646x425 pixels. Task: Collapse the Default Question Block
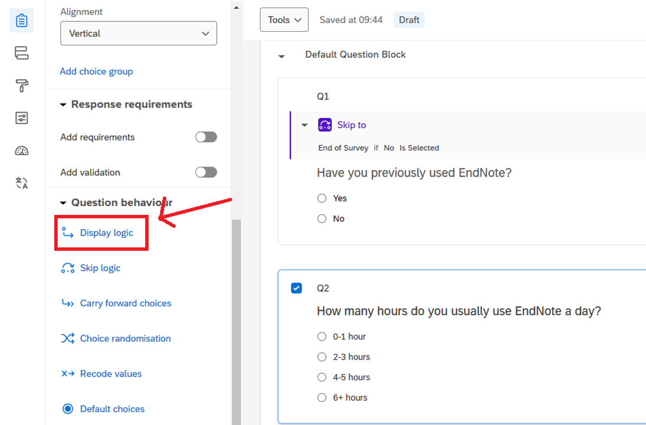[282, 55]
